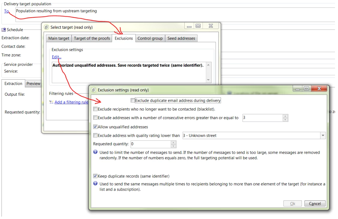Click the Schedule calendar icon
338x219 pixels.
4,30
